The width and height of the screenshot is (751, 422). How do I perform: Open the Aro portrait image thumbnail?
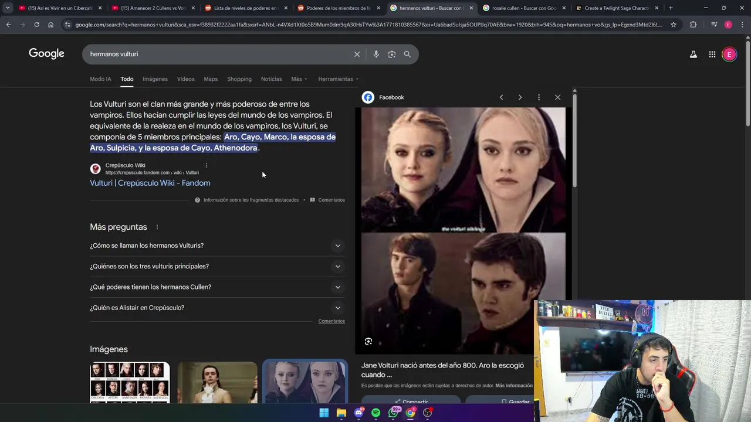point(217,382)
